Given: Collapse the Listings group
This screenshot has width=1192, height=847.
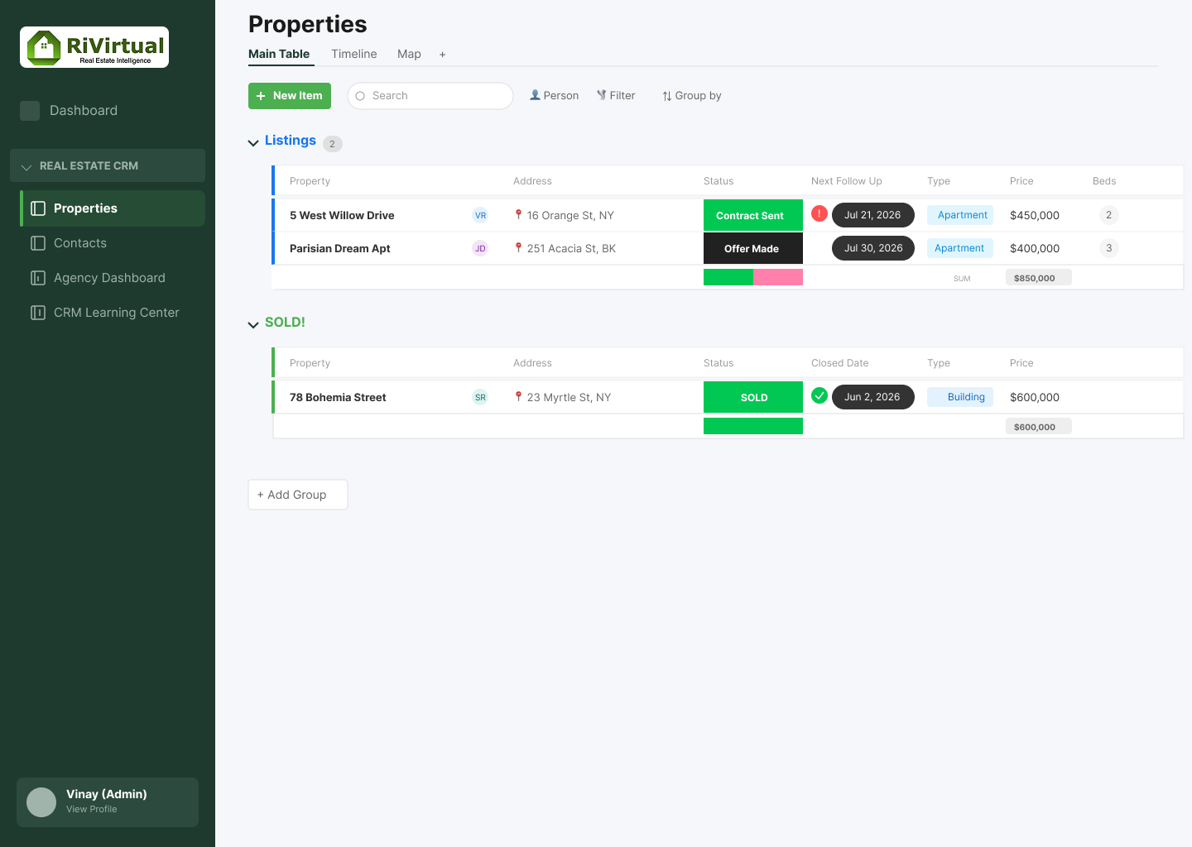Looking at the screenshot, I should 253,143.
